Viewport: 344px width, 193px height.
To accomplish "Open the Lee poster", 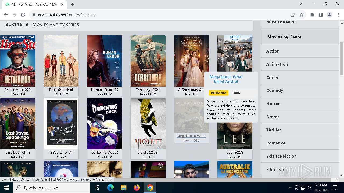I will click(x=235, y=136).
